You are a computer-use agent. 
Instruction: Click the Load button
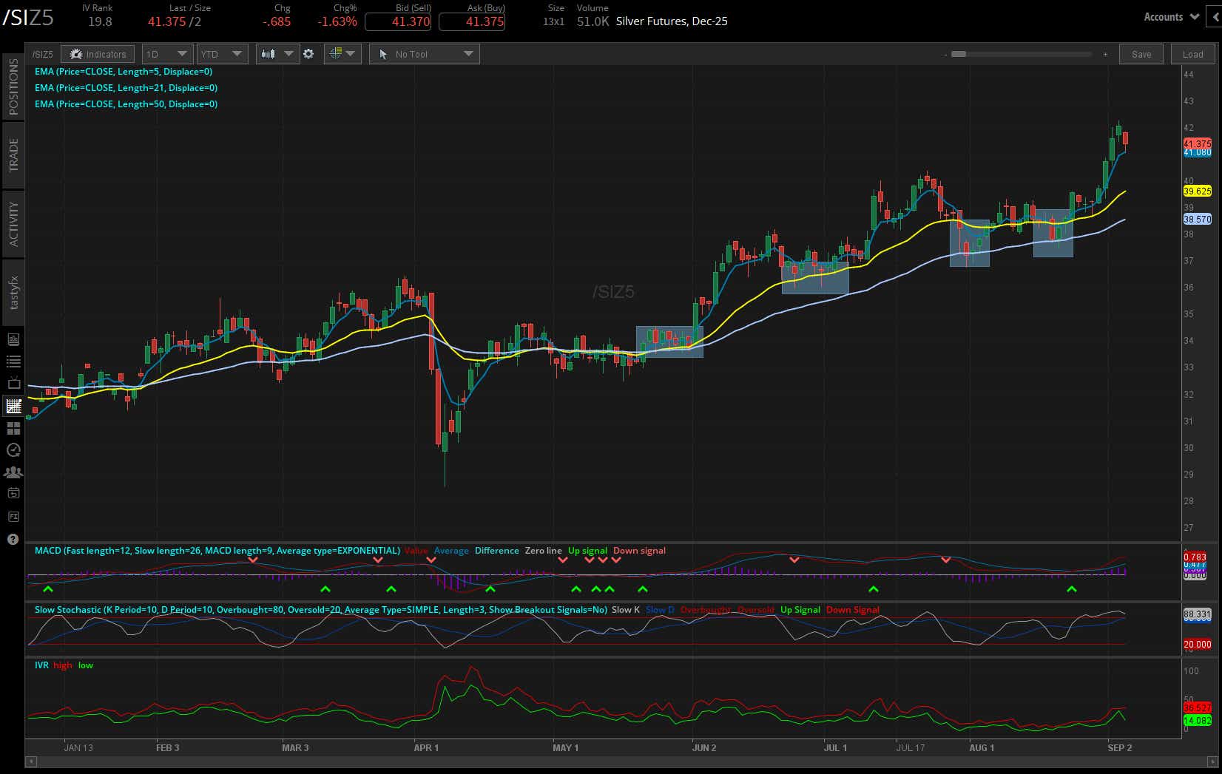tap(1192, 54)
